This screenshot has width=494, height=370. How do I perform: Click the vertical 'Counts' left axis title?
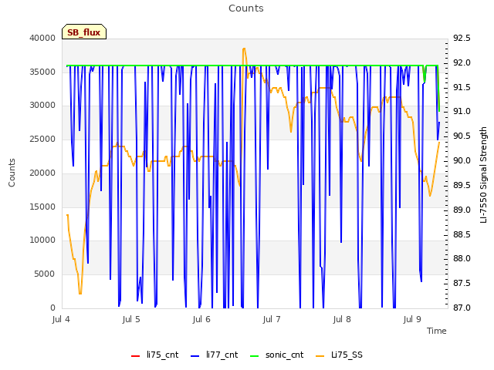[12, 173]
